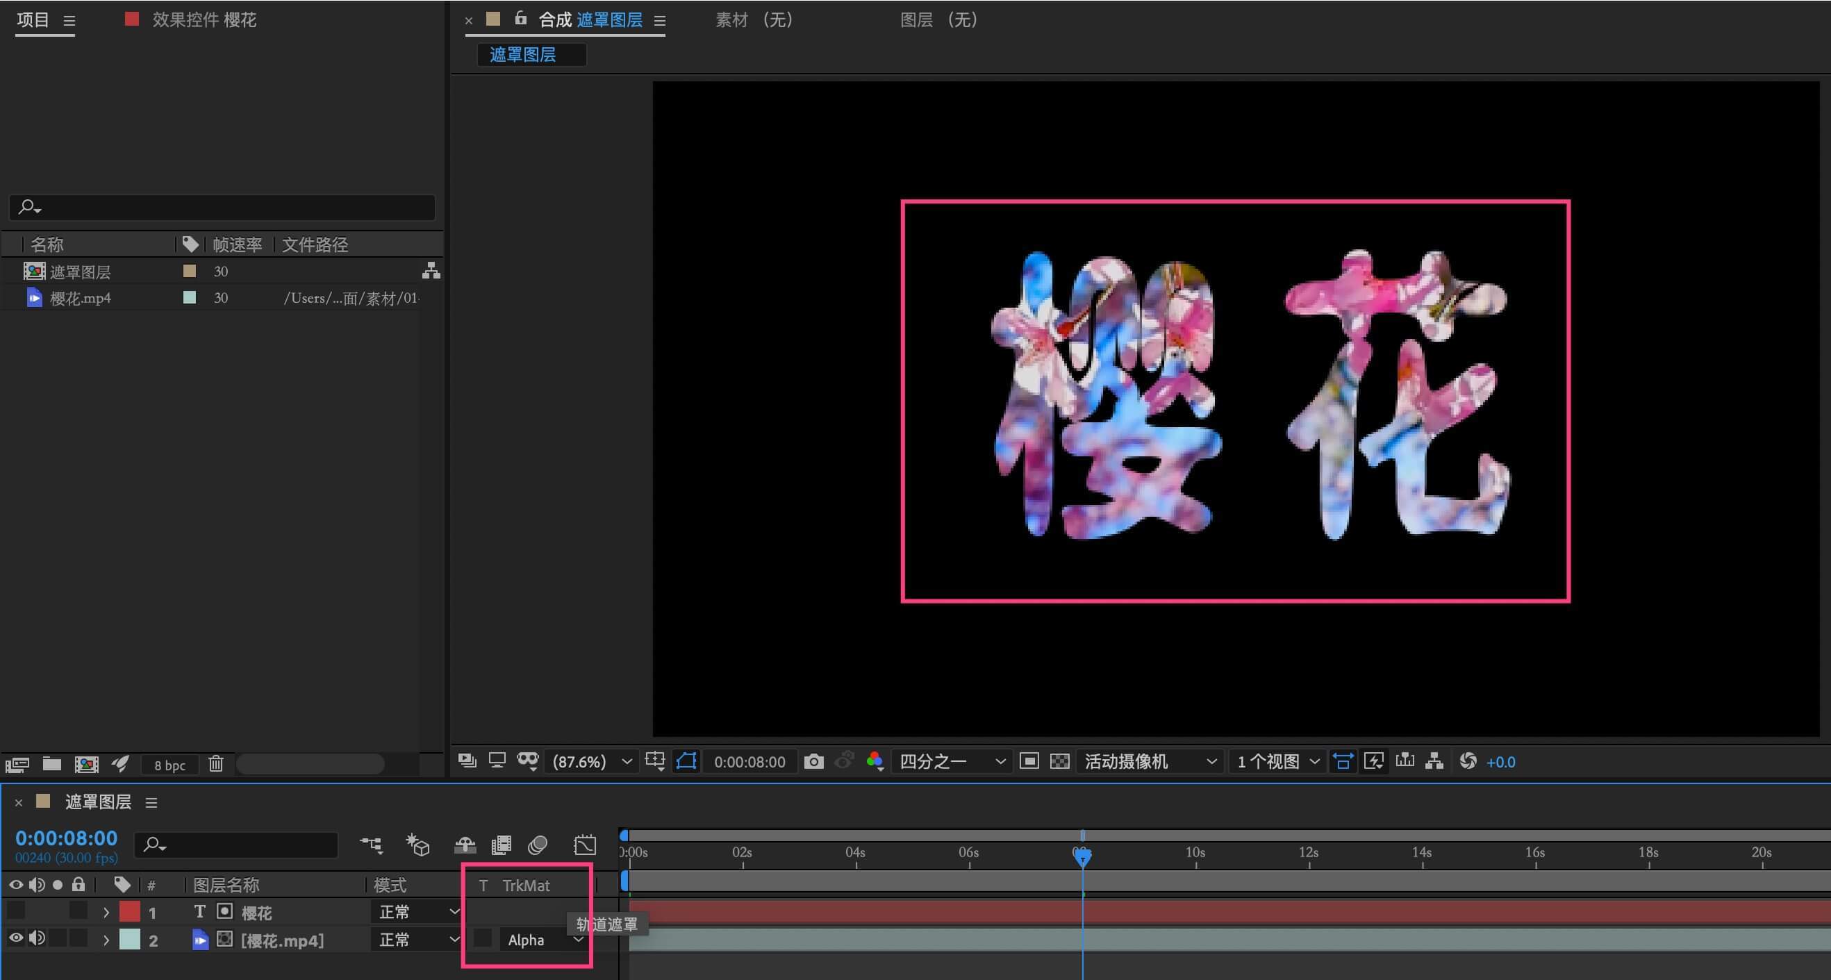Screen dimensions: 1831x980
Task: Toggle mask and shape path visibility
Action: (686, 762)
